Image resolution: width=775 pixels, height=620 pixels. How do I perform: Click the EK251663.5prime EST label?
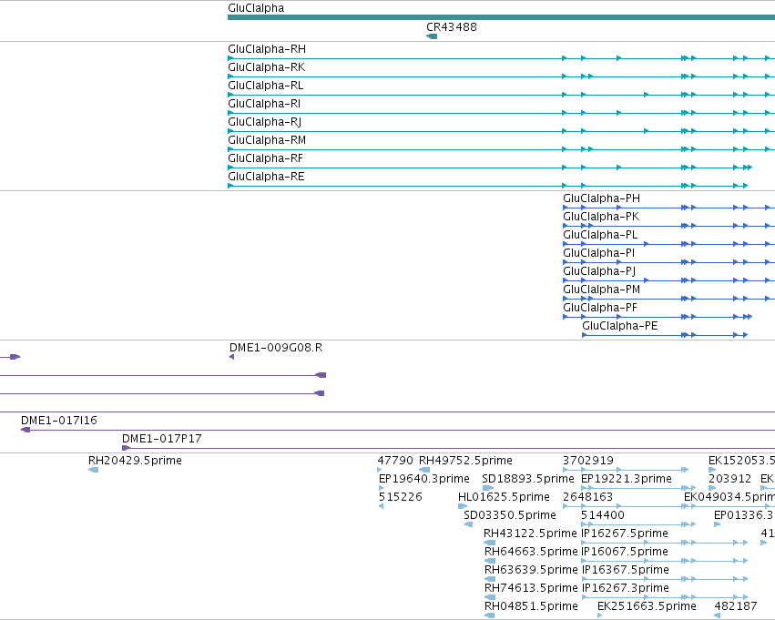pos(647,606)
